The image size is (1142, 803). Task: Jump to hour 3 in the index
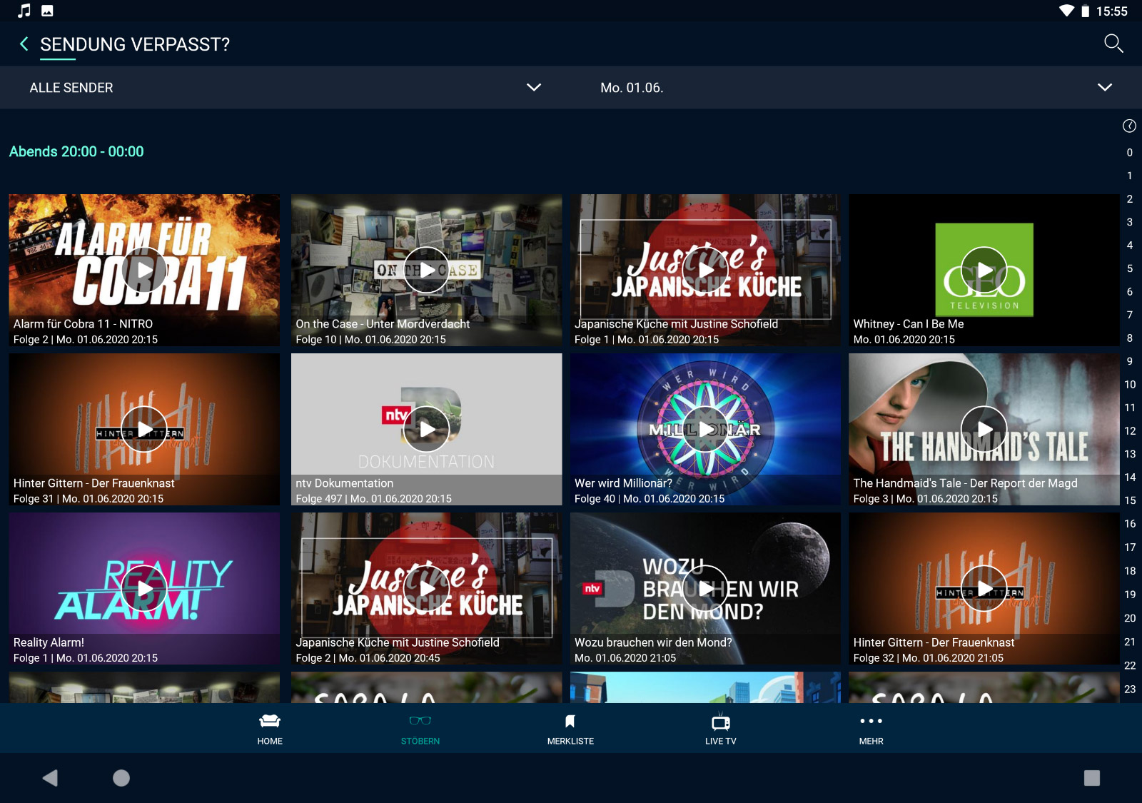tap(1129, 222)
